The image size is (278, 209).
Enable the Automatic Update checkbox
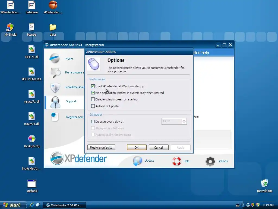point(93,106)
